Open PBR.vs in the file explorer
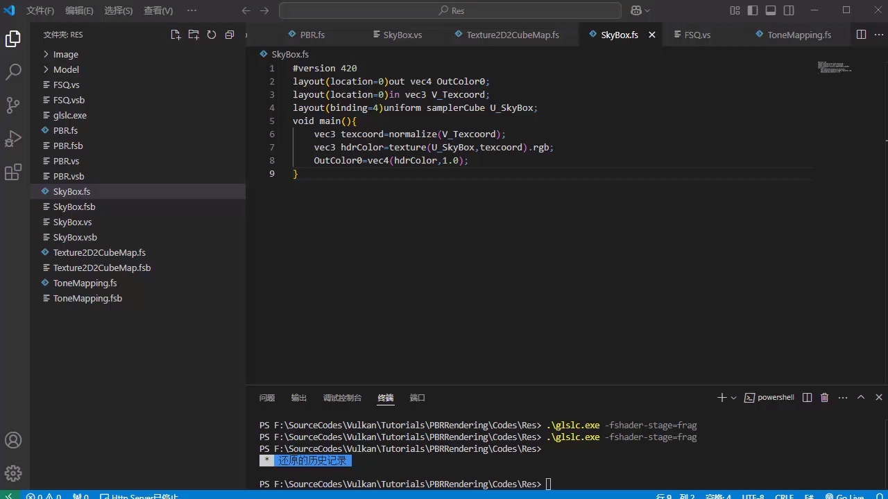The width and height of the screenshot is (888, 499). (x=66, y=161)
